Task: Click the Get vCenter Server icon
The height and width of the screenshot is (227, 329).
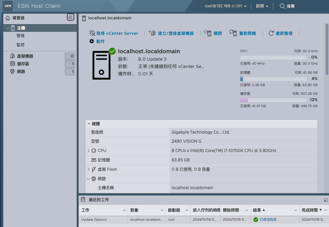Action: pyautogui.click(x=92, y=33)
